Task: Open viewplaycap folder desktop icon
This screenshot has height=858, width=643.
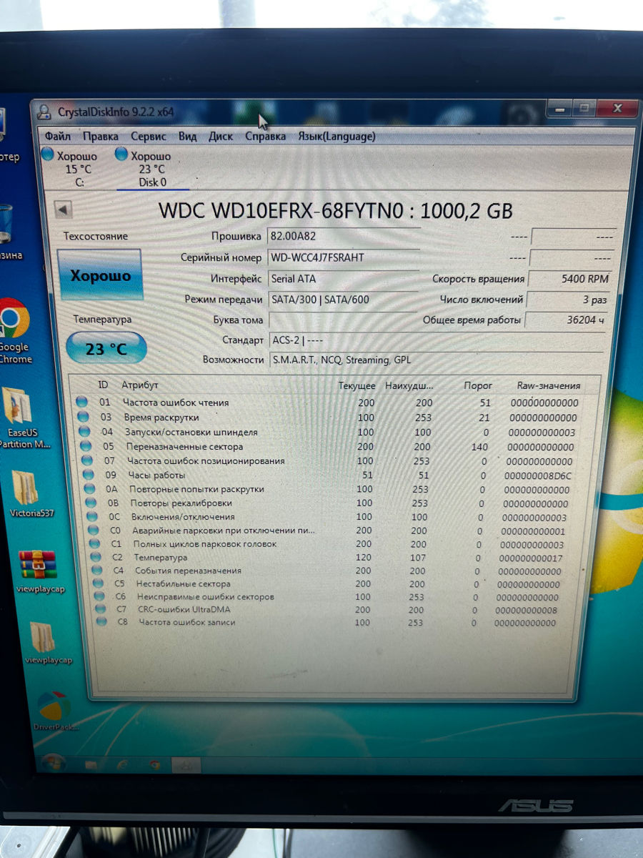Action: [x=46, y=643]
